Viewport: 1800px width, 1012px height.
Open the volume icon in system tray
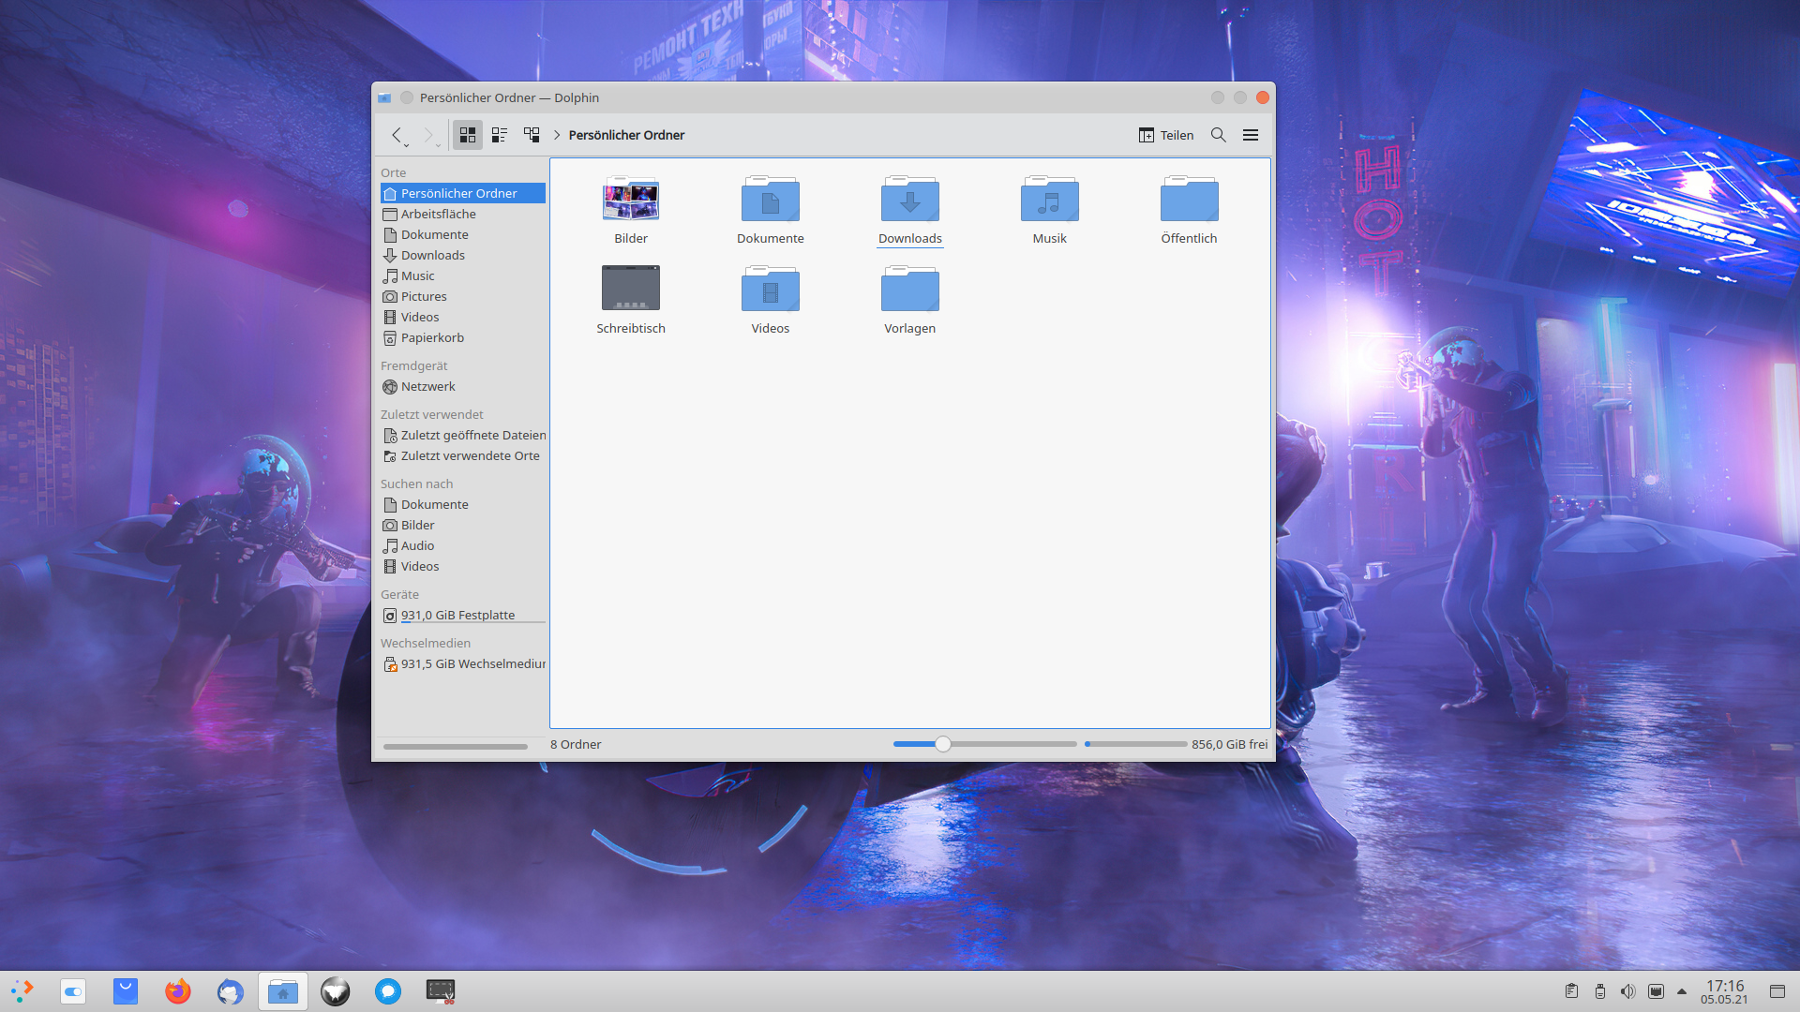1627,991
